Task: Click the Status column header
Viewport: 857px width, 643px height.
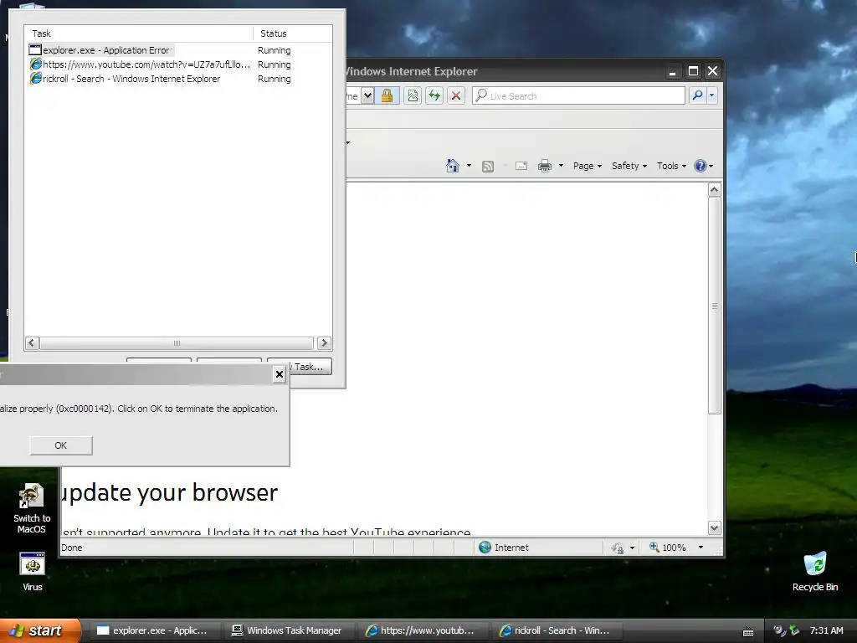Action: coord(293,33)
